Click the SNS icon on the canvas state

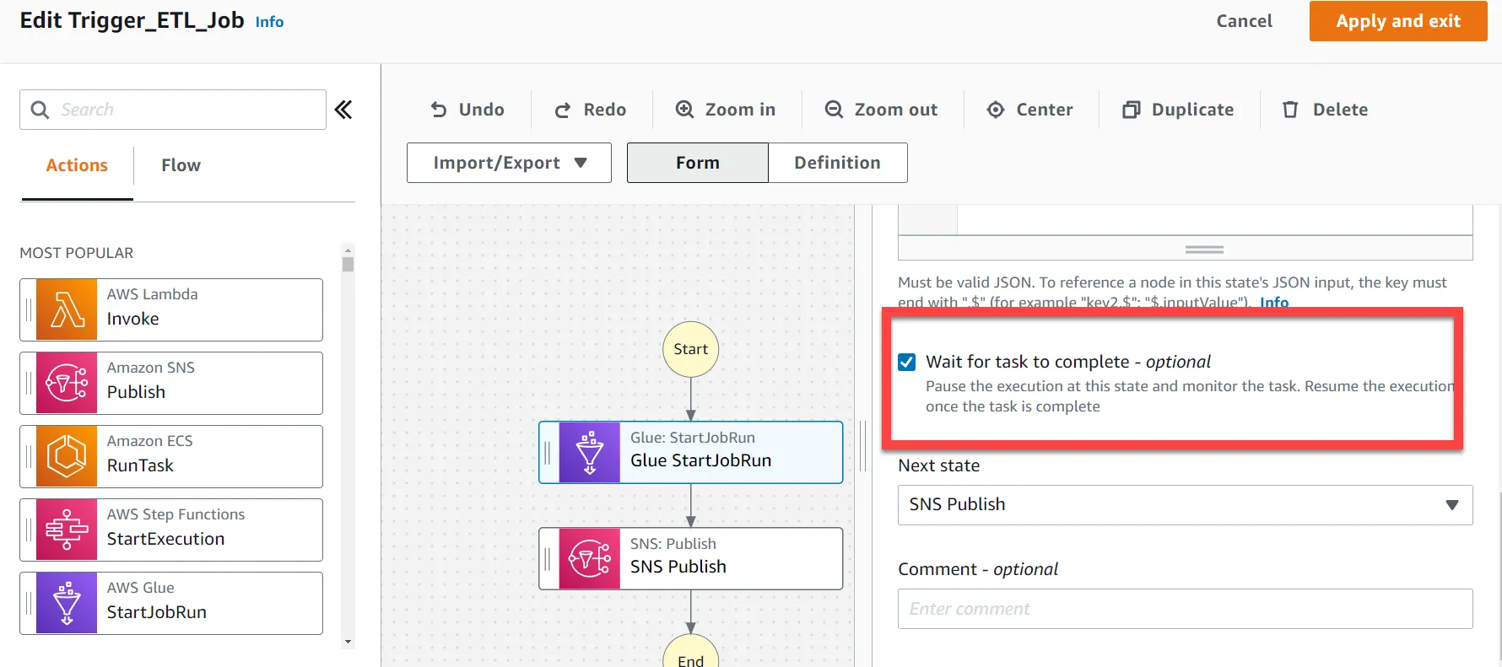coord(589,558)
